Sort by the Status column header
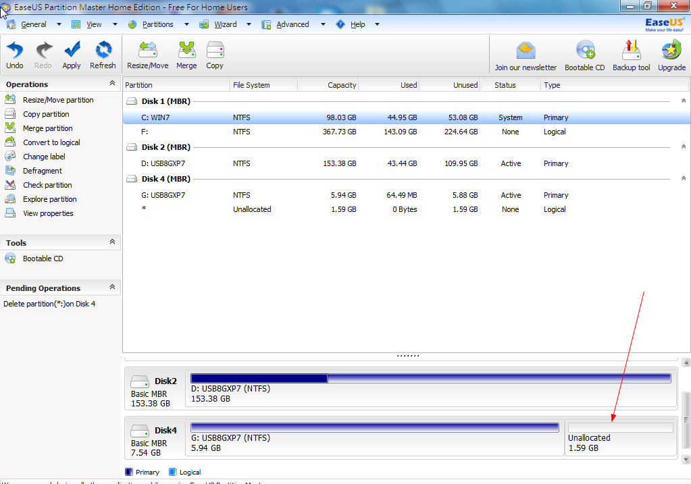This screenshot has height=484, width=691. [511, 85]
